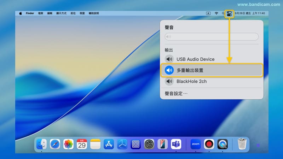Open Zoom from the Dock
The width and height of the screenshot is (283, 159).
tap(196, 144)
